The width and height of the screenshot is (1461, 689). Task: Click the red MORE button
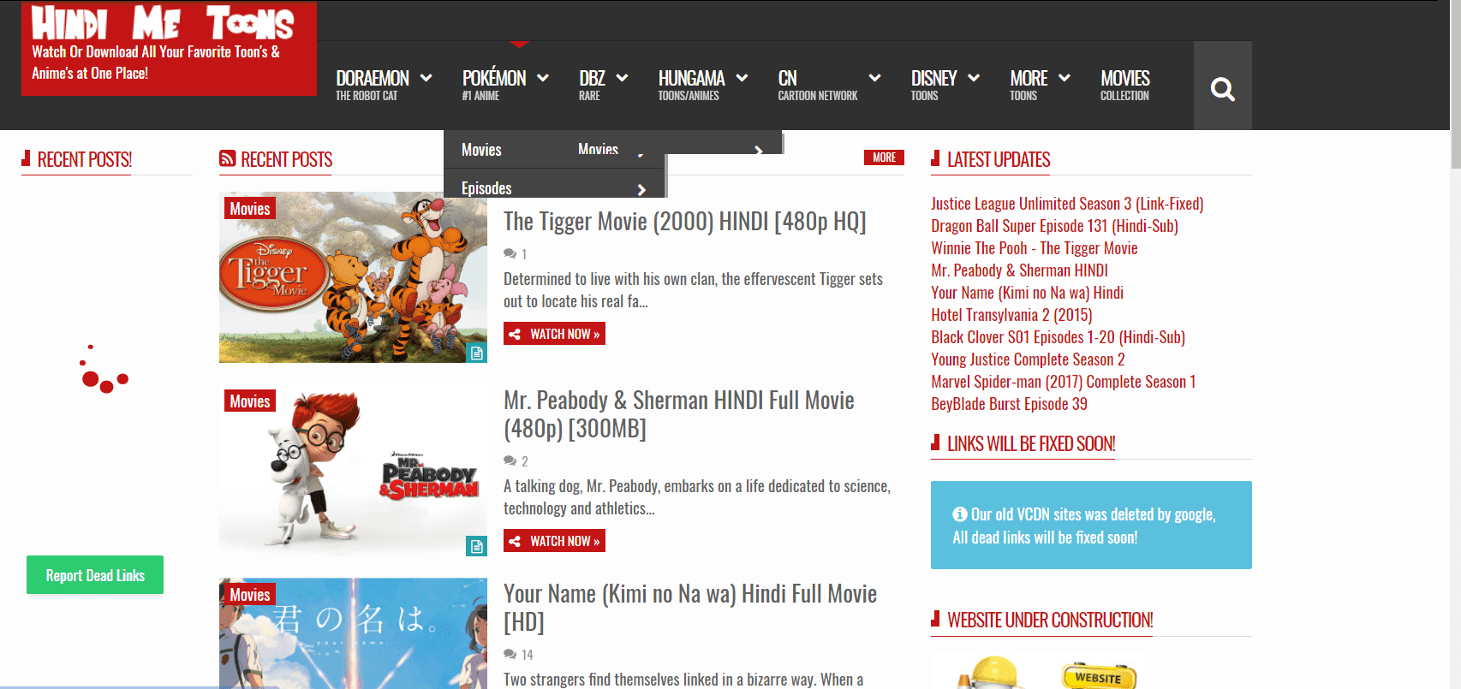[884, 157]
